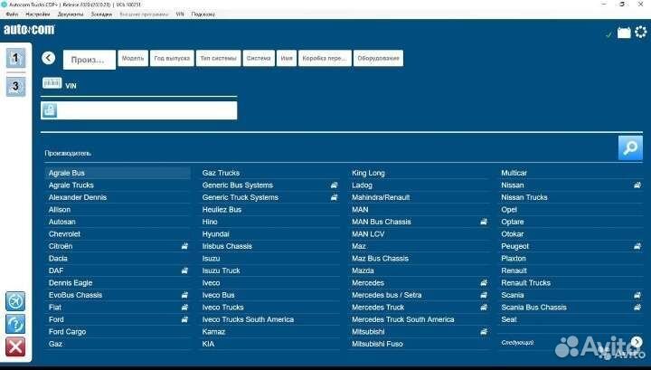The width and height of the screenshot is (651, 370).
Task: Switch to the Коробка пере... tab
Action: pyautogui.click(x=325, y=58)
